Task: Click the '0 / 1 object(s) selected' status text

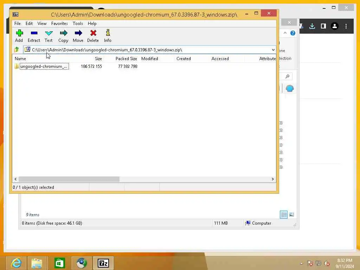Action: 33,187
